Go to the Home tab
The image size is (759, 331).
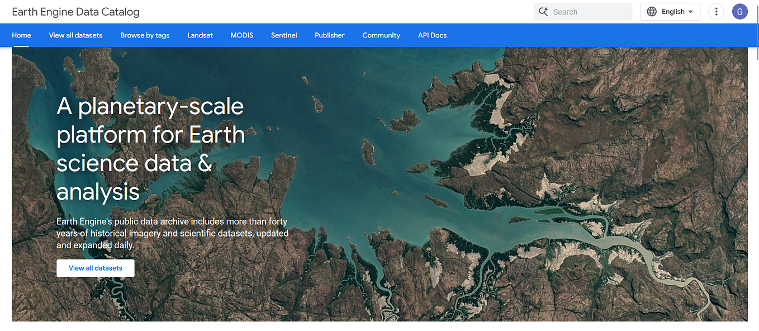tap(21, 35)
